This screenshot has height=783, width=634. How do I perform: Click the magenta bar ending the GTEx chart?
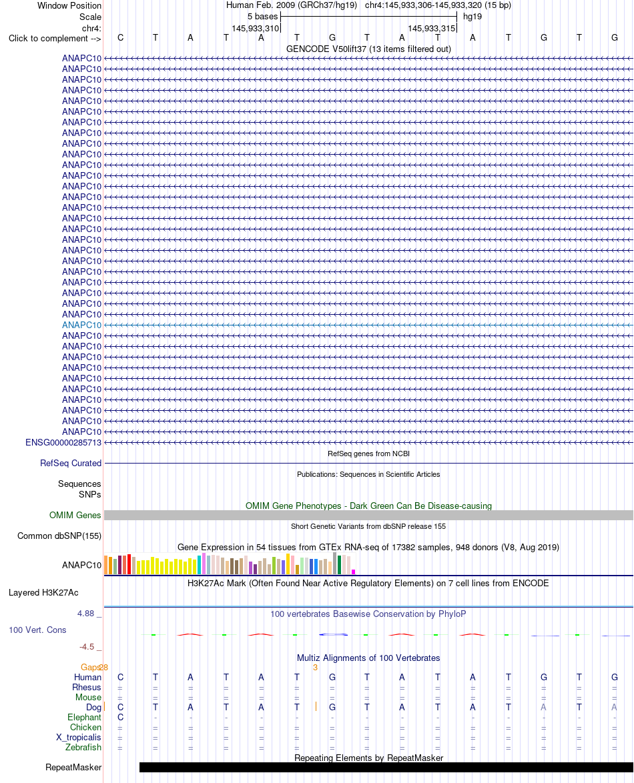(353, 572)
